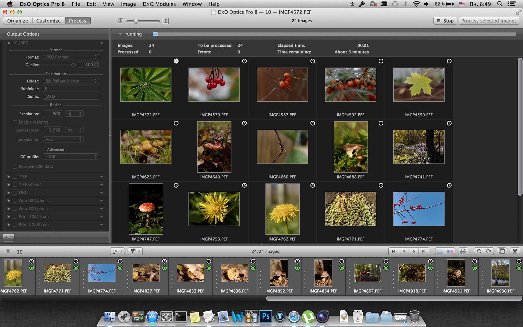Select the IMGP4753.PEF dandelion thumbnail

pyautogui.click(x=214, y=209)
